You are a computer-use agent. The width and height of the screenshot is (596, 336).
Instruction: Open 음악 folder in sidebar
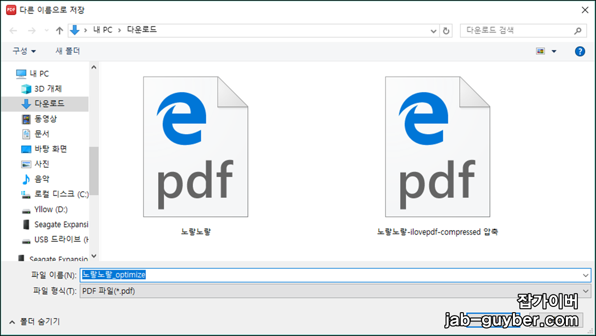(x=42, y=179)
